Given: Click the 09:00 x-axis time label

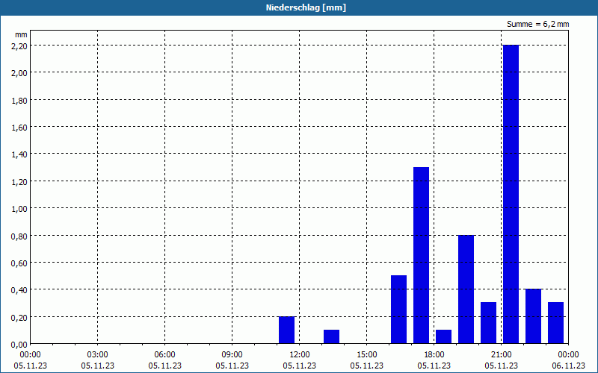Looking at the screenshot, I should click(232, 355).
